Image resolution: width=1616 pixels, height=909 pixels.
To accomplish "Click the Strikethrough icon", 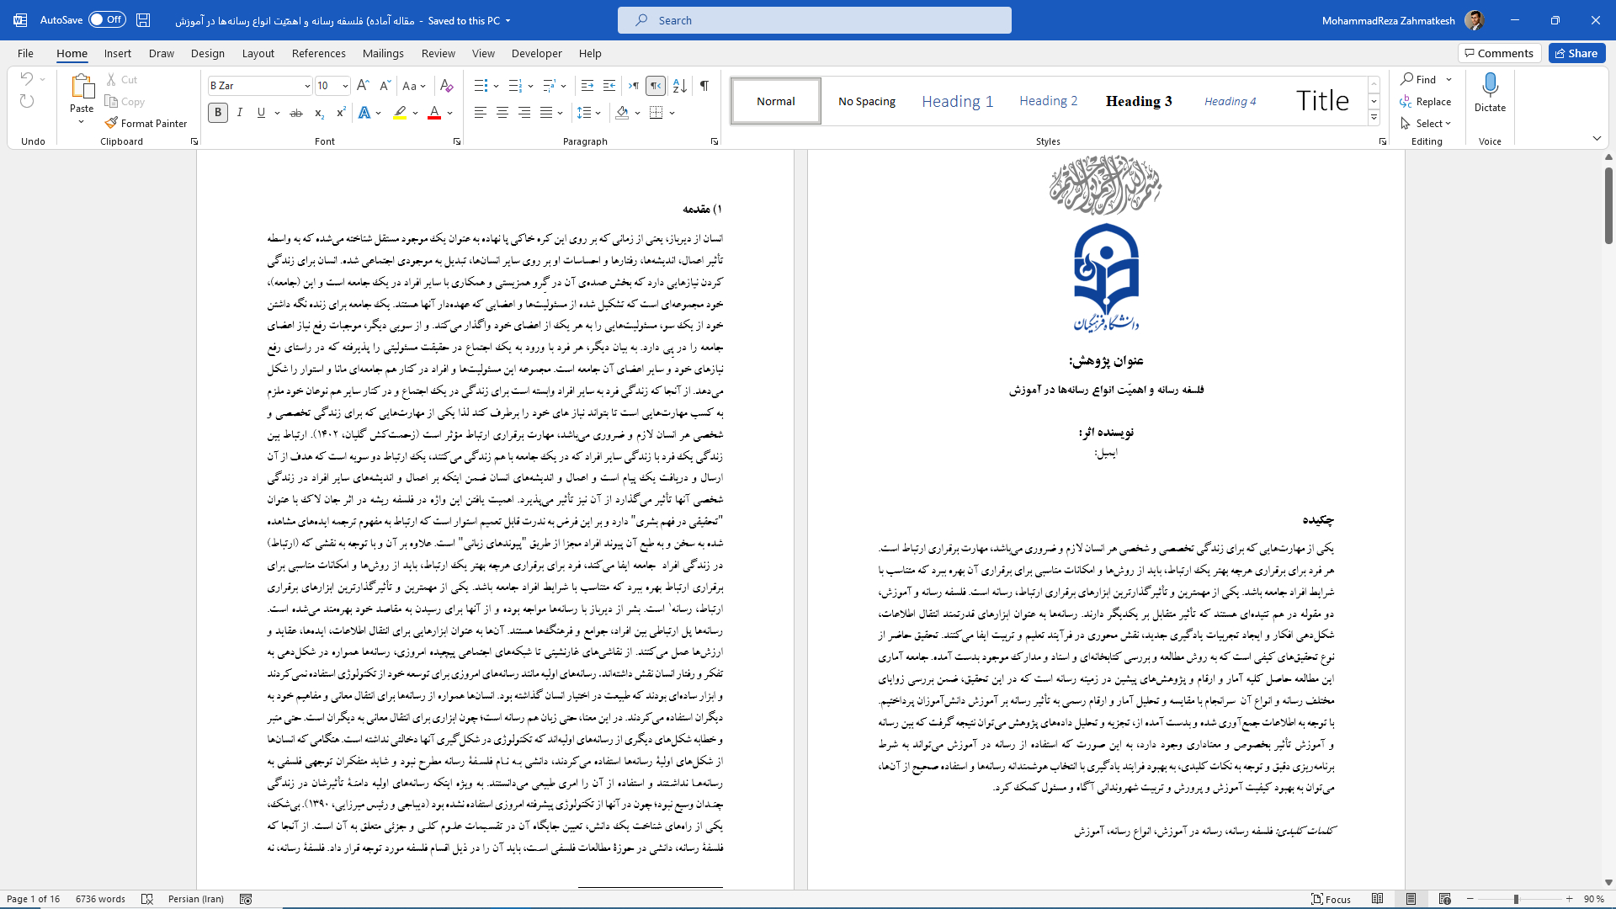I will point(295,113).
